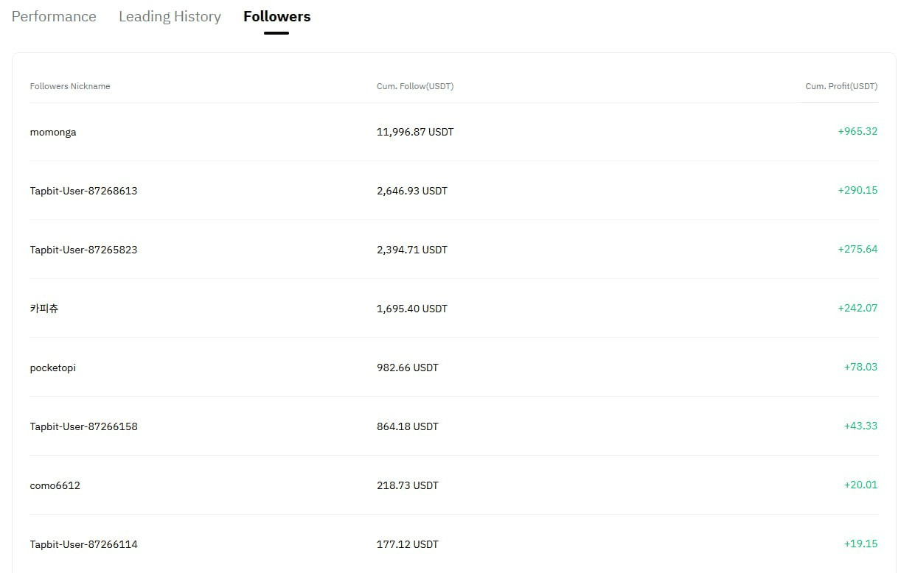Open follower momonga's row
Viewport: 901px width, 573px height.
(53, 132)
